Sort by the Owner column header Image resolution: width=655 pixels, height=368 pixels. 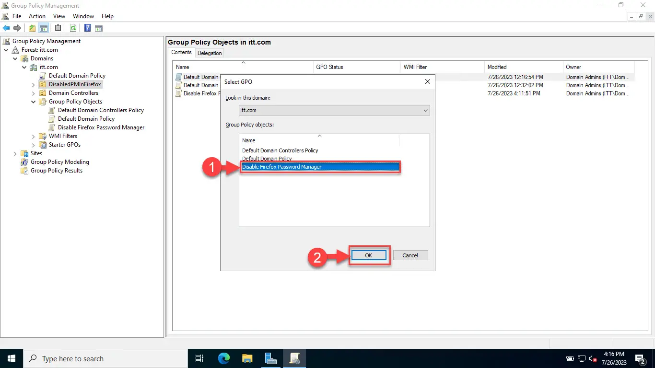tap(598, 67)
